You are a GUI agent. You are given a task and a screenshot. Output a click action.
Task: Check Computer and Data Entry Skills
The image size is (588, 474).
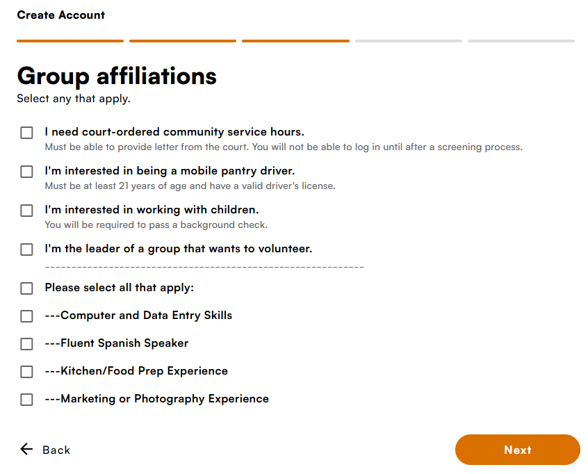26,316
